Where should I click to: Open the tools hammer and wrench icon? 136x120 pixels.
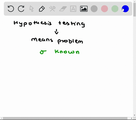click(52, 9)
